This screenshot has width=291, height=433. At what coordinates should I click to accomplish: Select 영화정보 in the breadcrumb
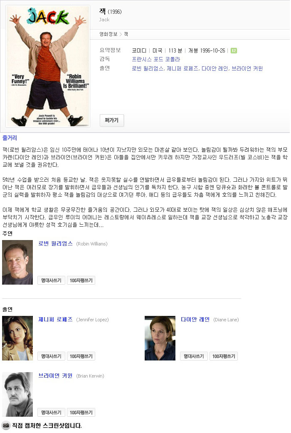click(x=109, y=34)
